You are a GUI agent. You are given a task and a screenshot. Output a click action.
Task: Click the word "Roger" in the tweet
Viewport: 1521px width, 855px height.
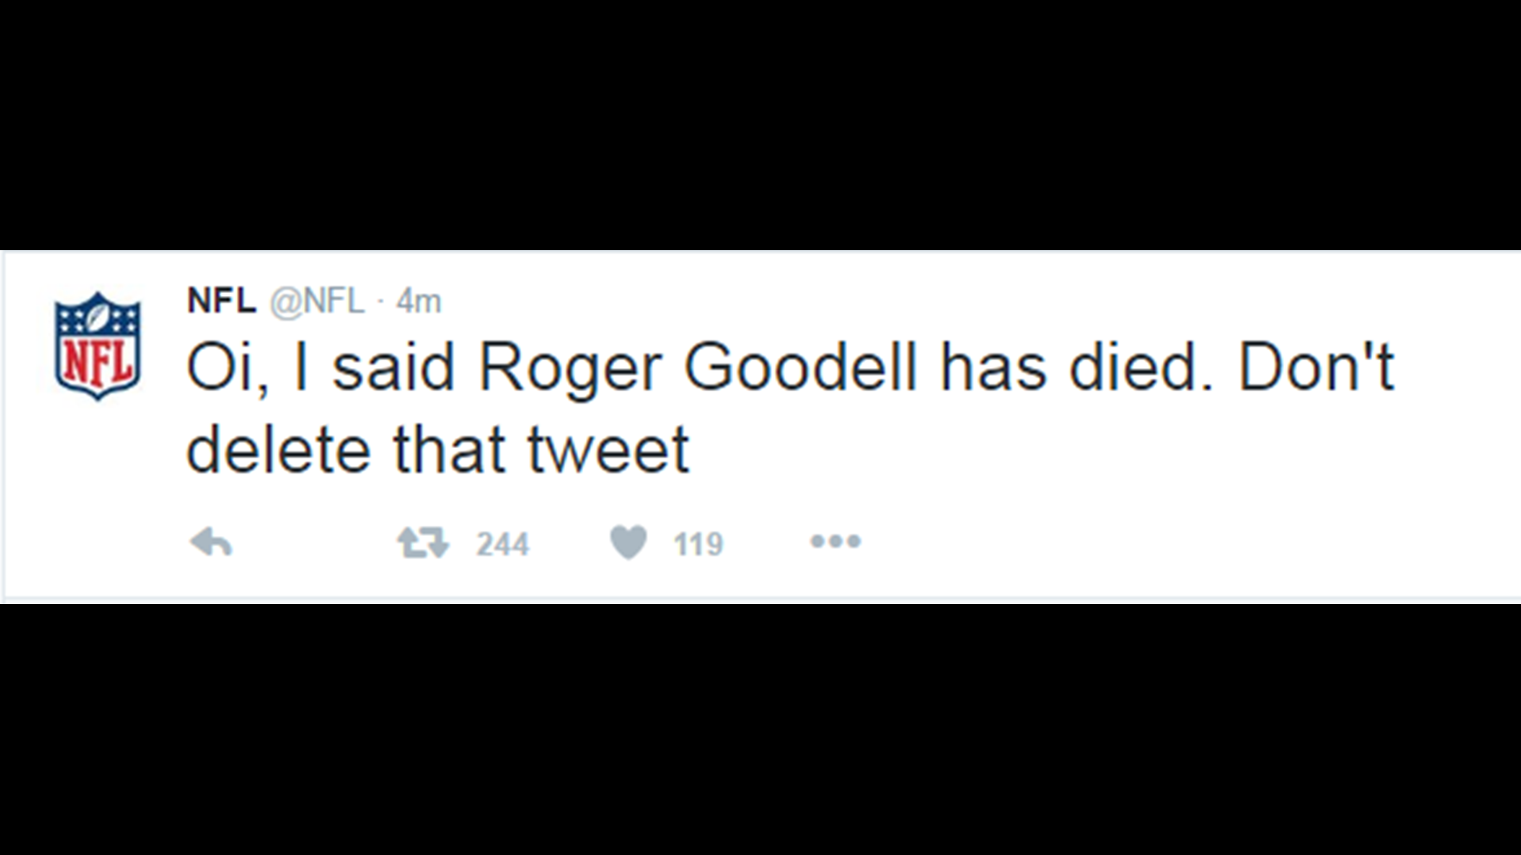click(570, 370)
